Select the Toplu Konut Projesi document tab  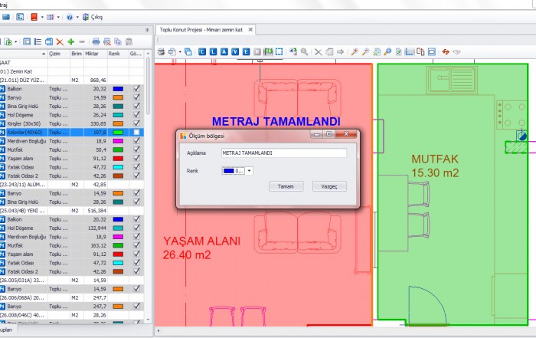201,29
